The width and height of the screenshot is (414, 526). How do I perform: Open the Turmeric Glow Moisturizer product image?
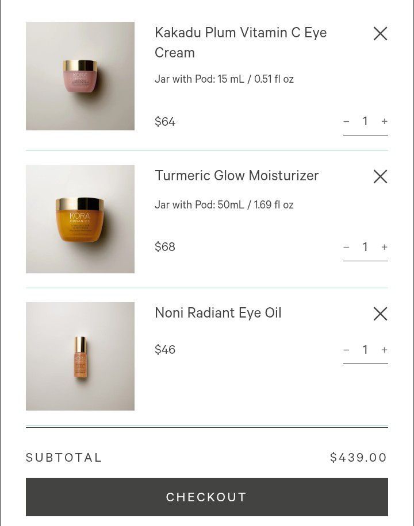(x=80, y=219)
